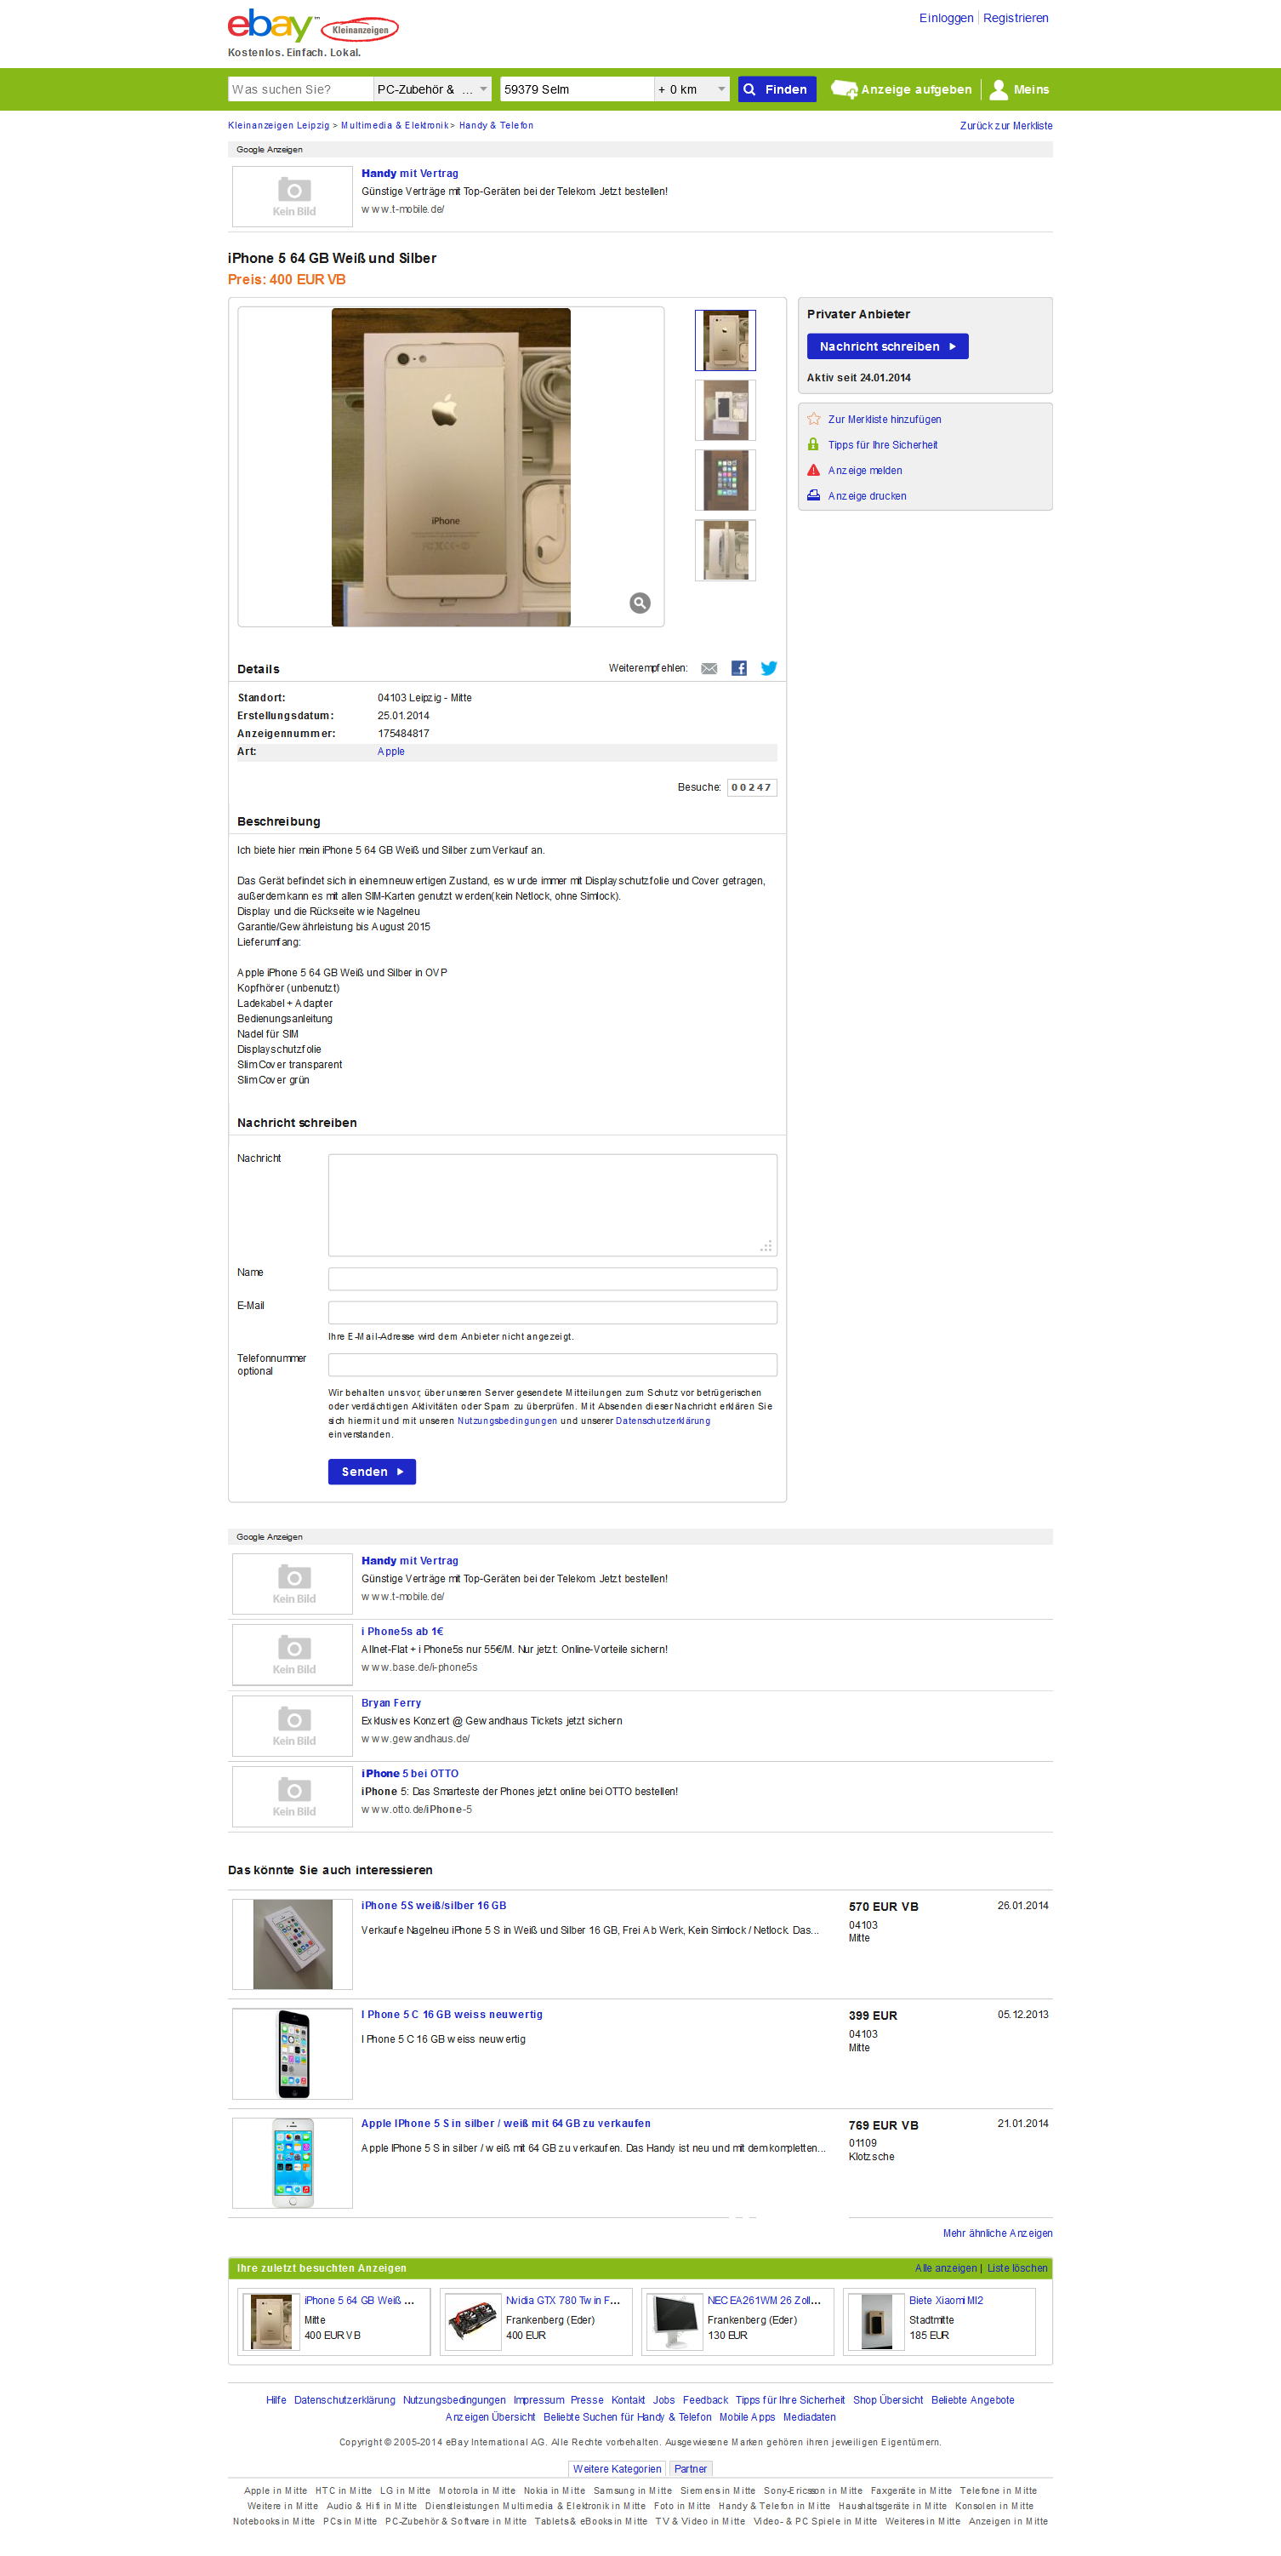Click the Registrieren link
The image size is (1281, 2556).
(x=1016, y=18)
